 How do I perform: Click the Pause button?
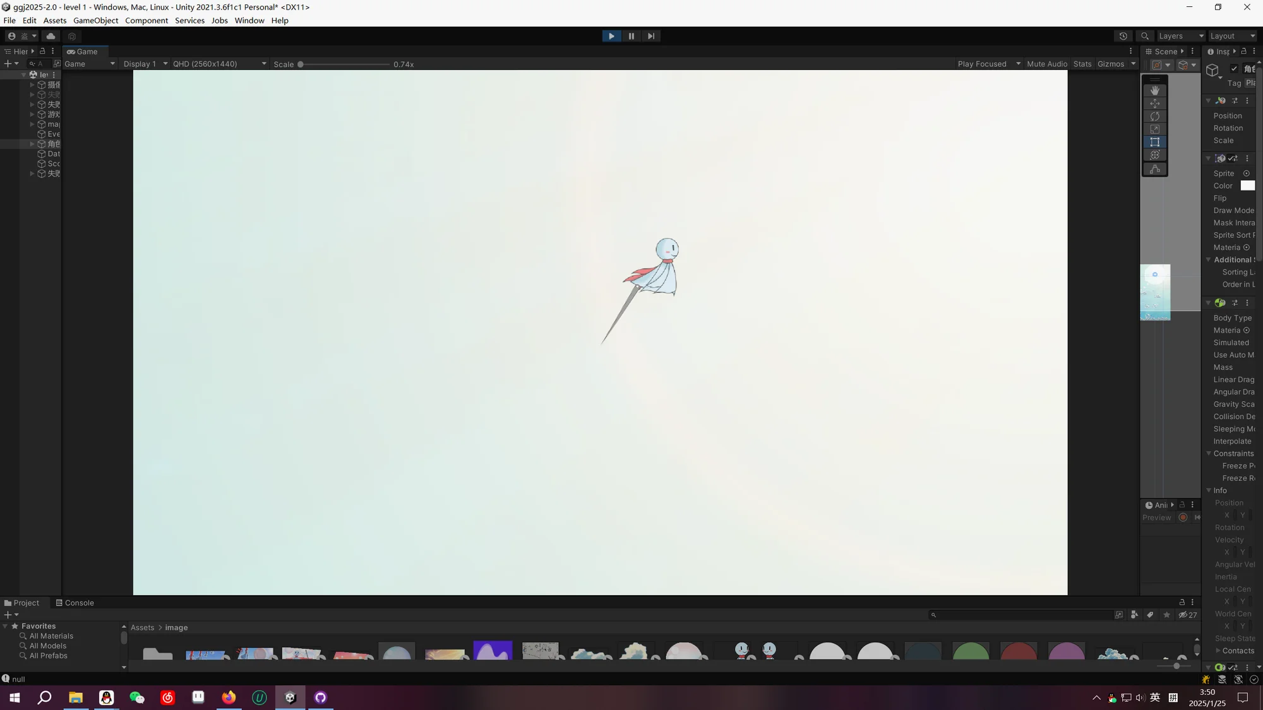point(631,36)
